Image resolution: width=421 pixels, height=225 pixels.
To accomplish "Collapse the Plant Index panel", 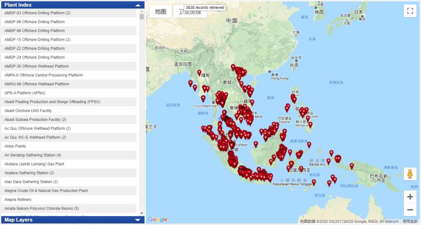I will tap(138, 4).
